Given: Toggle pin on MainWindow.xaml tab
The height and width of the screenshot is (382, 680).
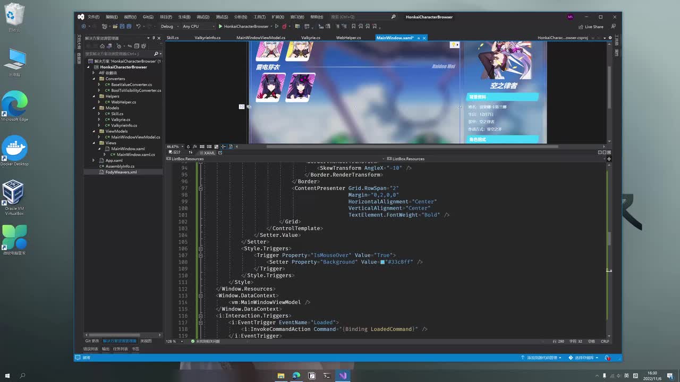Looking at the screenshot, I should click(419, 38).
